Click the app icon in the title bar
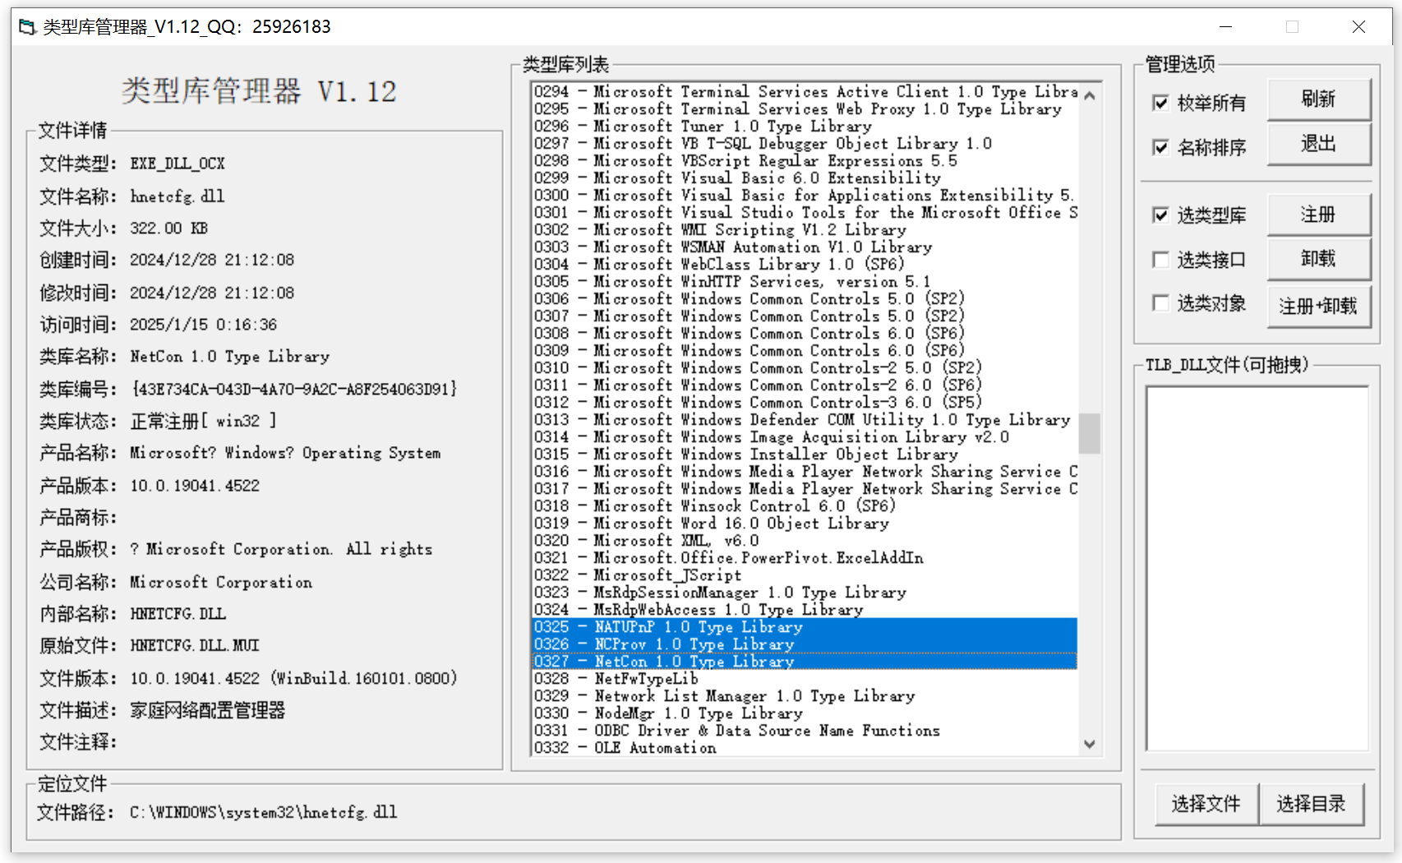 (x=27, y=27)
